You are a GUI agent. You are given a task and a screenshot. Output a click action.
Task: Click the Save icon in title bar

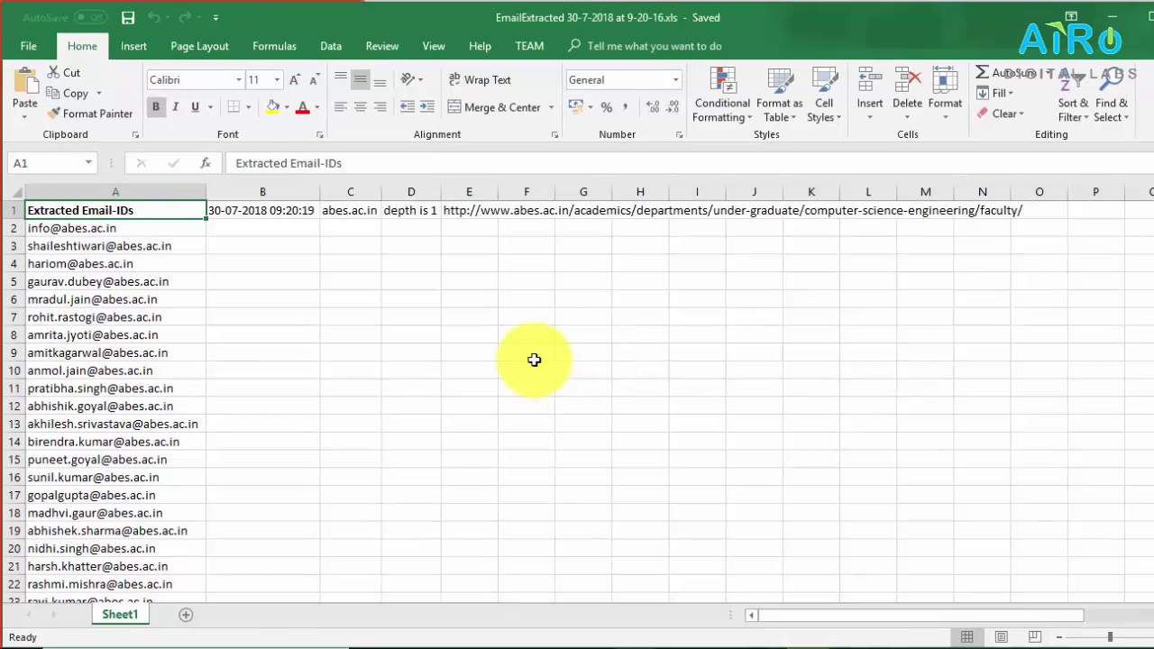128,17
